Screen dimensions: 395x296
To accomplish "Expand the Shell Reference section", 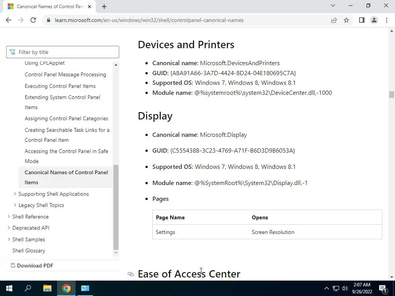I will click(x=9, y=217).
